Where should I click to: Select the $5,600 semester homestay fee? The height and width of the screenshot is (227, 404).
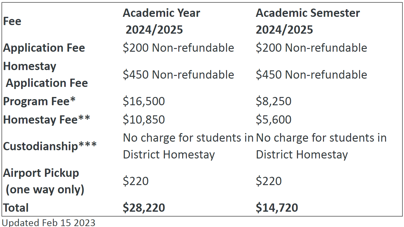pyautogui.click(x=273, y=120)
